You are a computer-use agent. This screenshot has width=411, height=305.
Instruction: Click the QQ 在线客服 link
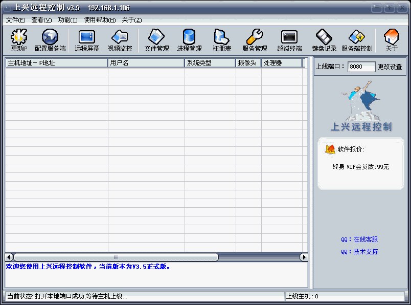(x=359, y=239)
